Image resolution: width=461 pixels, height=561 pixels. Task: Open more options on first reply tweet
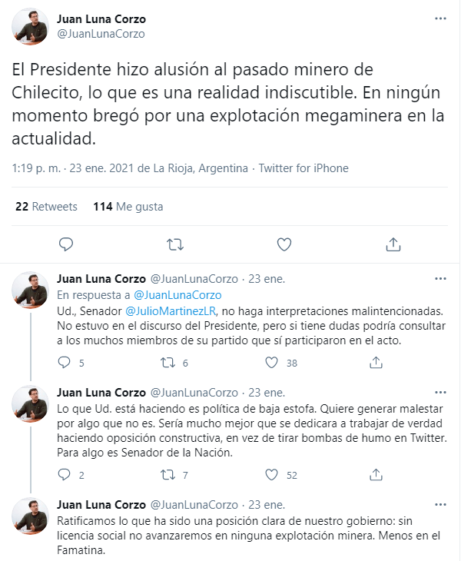[x=440, y=279]
